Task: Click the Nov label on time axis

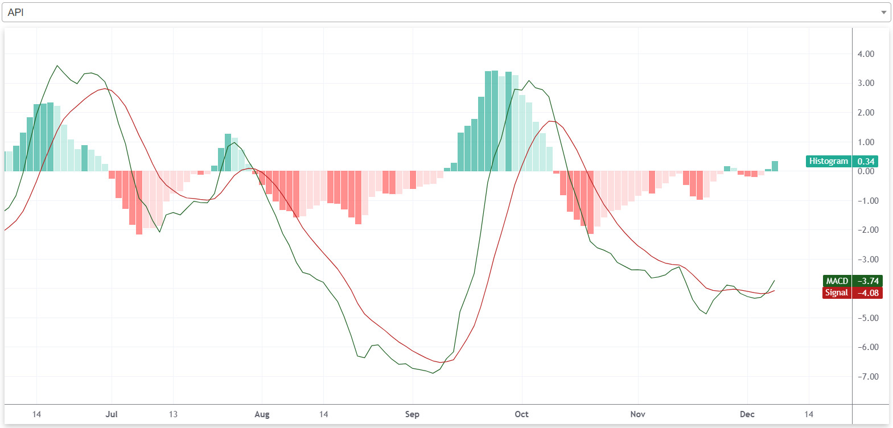Action: coord(637,414)
